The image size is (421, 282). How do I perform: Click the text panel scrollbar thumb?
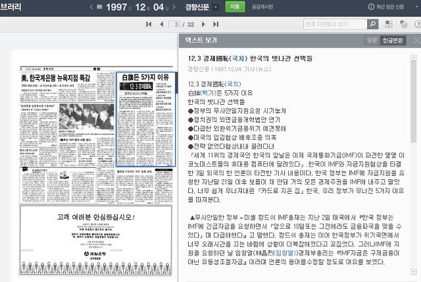pyautogui.click(x=414, y=101)
